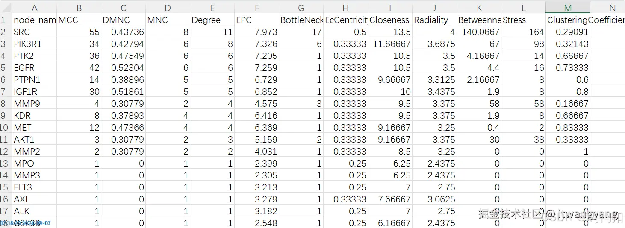
Task: Click the Radiality header cell
Action: pyautogui.click(x=434, y=20)
